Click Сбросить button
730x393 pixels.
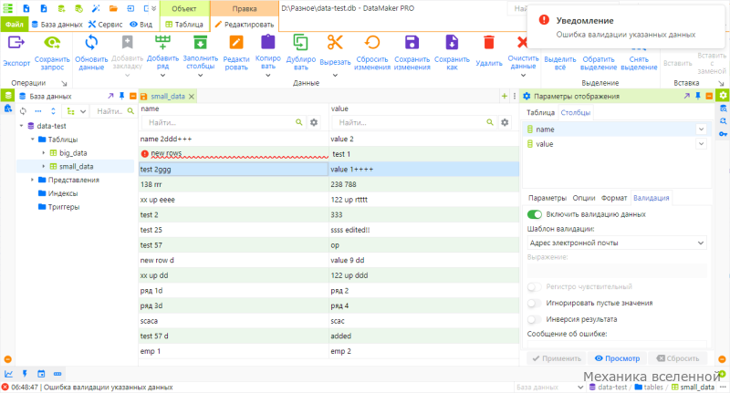click(x=678, y=358)
